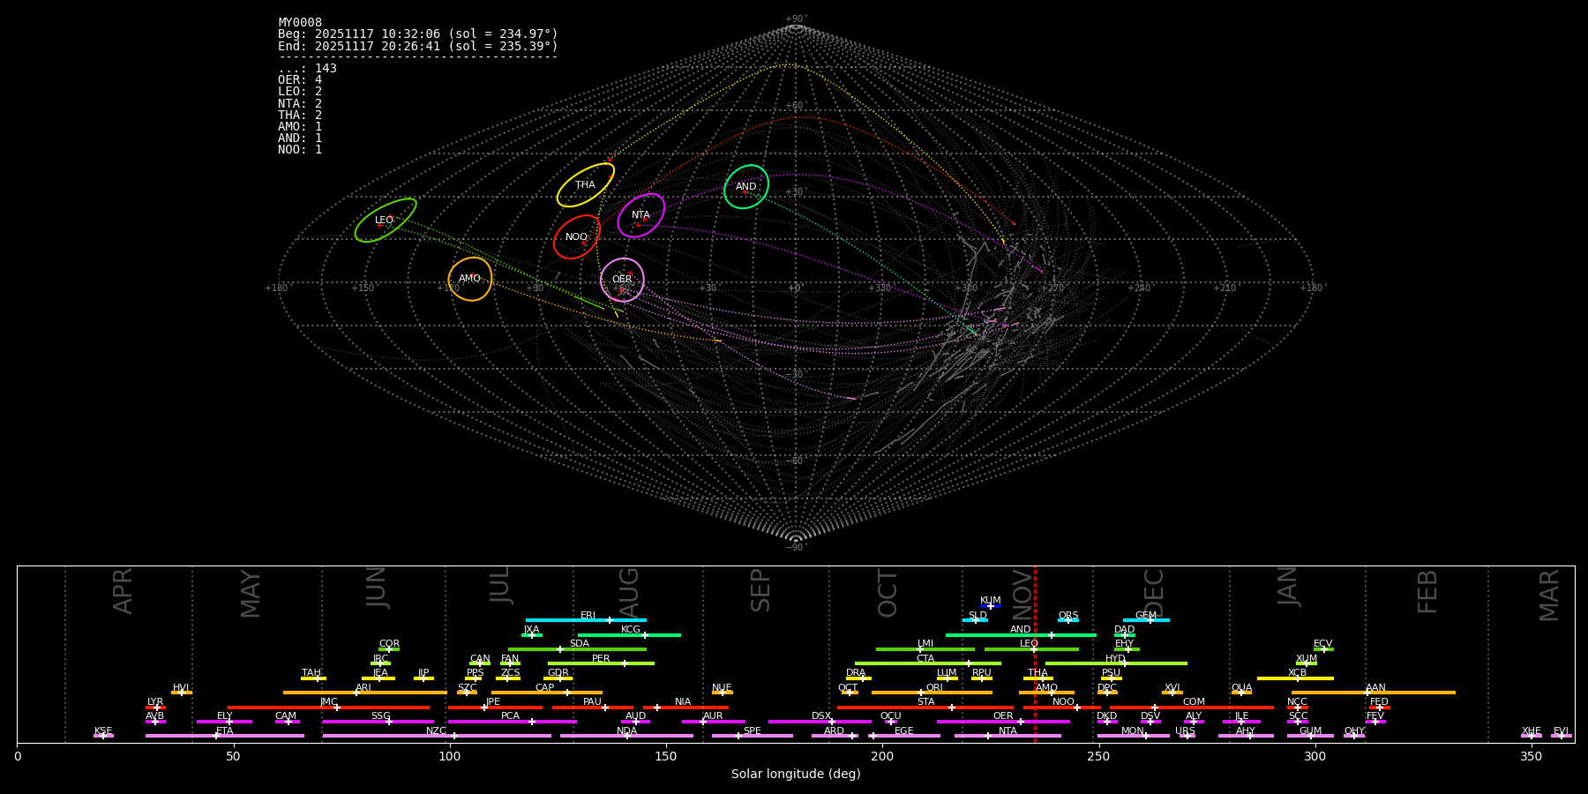Click the EVI shower label in the timeline

(1561, 731)
